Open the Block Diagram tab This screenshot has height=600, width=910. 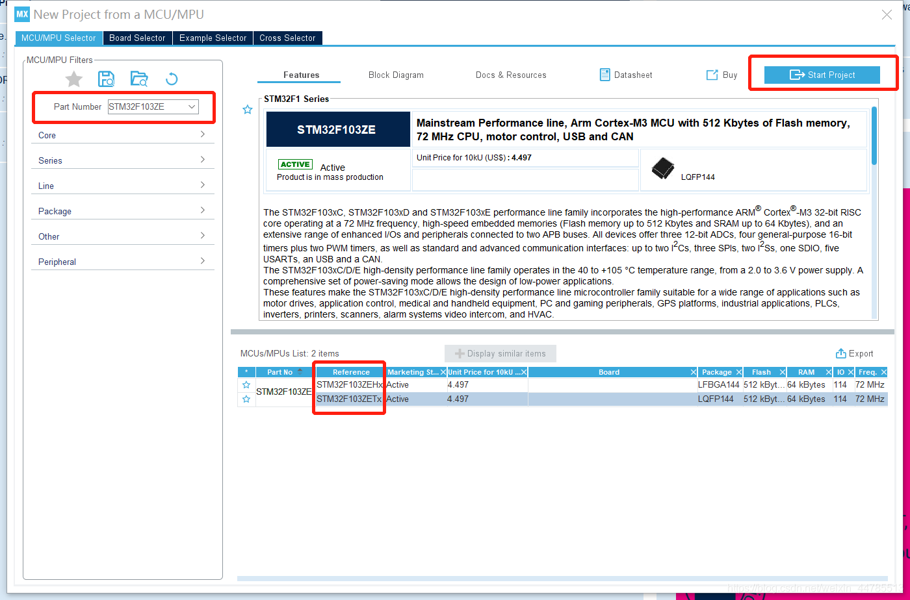[396, 75]
